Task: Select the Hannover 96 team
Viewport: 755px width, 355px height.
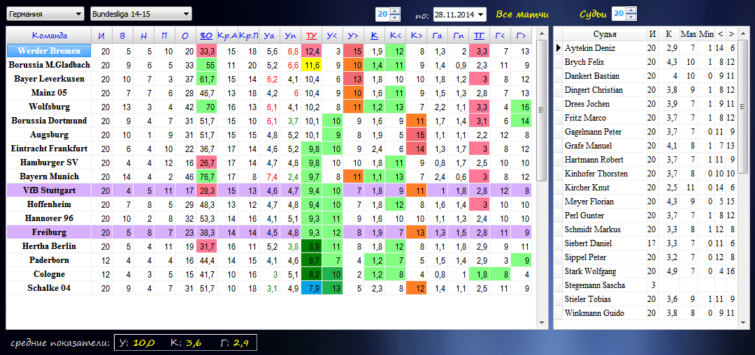Action: tap(49, 218)
